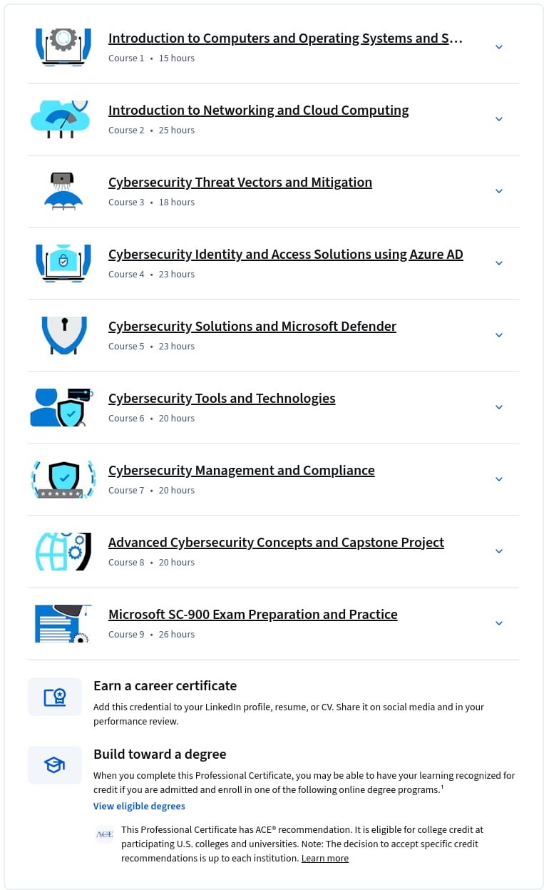Expand the Course 1 details chevron
This screenshot has width=544, height=890.
click(499, 47)
